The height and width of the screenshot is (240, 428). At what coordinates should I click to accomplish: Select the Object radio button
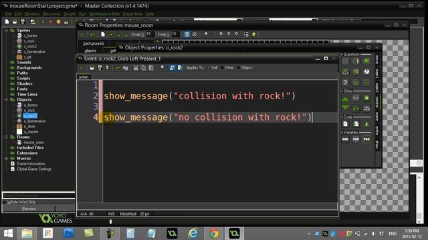tap(239, 68)
